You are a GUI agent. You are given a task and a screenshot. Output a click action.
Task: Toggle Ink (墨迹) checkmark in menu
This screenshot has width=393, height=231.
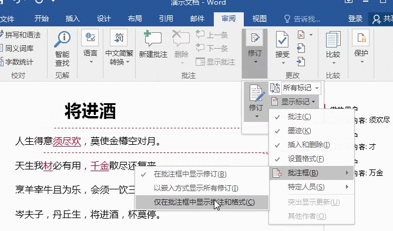click(x=277, y=131)
